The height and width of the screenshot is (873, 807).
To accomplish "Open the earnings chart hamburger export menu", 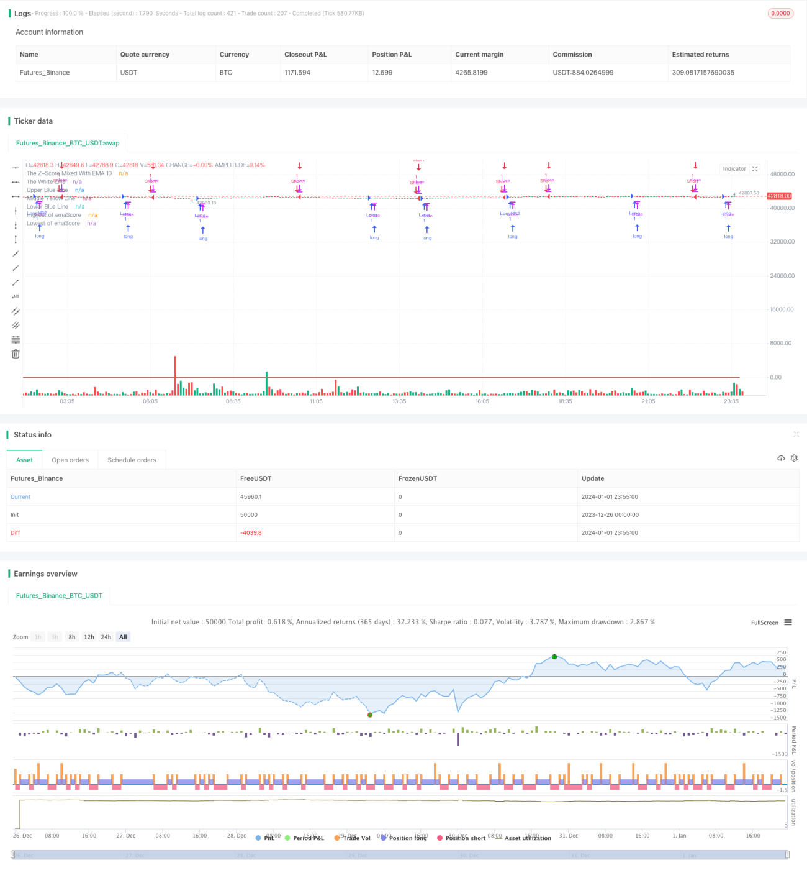I will (788, 622).
